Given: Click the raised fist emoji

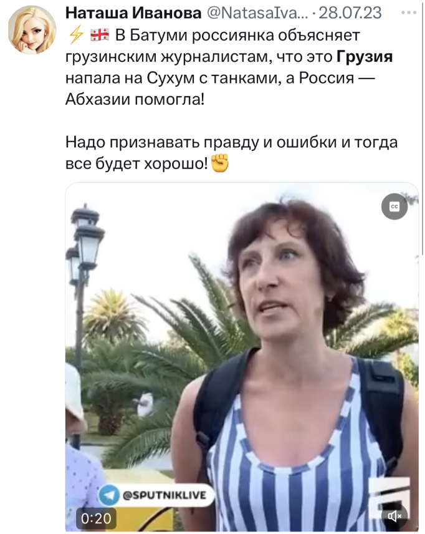Looking at the screenshot, I should pos(220,163).
